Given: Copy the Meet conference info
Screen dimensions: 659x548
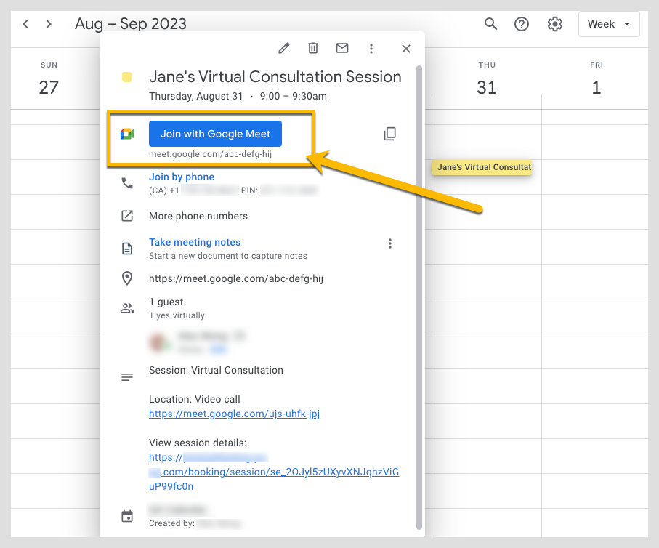Looking at the screenshot, I should pos(389,134).
